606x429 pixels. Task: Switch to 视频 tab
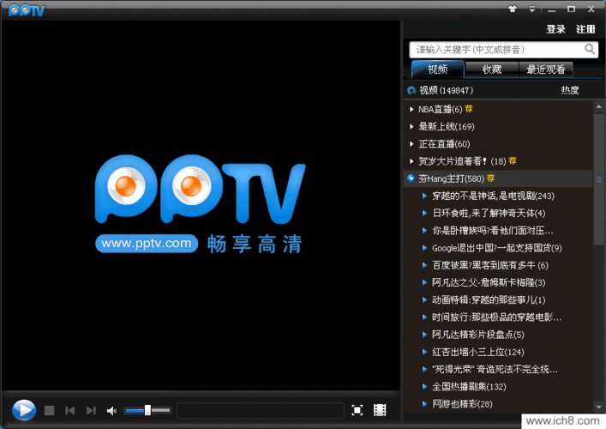437,69
